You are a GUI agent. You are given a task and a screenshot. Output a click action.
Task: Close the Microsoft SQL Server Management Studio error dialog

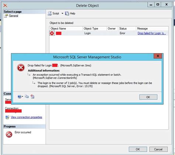tap(158, 56)
